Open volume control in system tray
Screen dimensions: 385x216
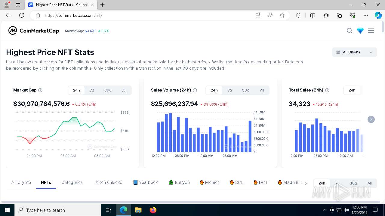346,210
